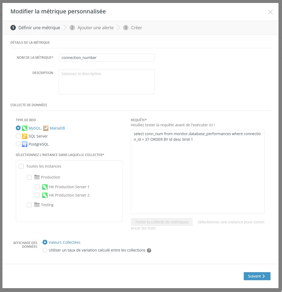282x292 pixels.
Task: Click the Suivant button
Action: coord(257,276)
